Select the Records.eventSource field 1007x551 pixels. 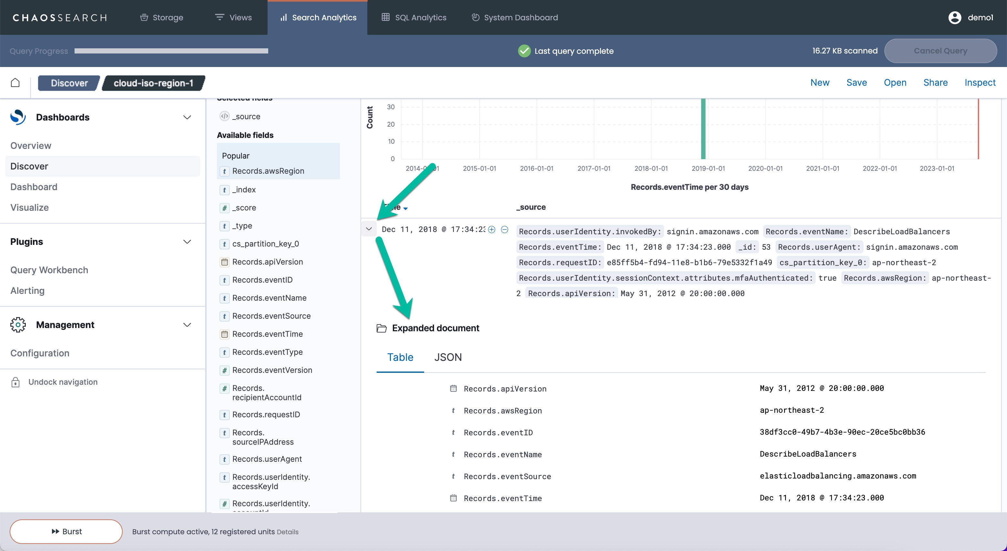(x=271, y=316)
